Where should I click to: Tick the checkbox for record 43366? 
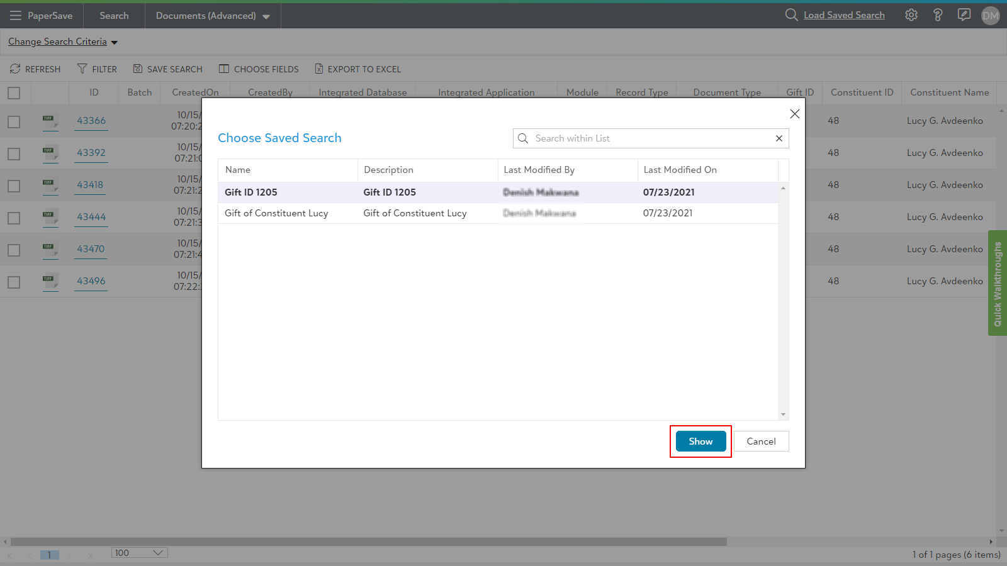coord(14,122)
